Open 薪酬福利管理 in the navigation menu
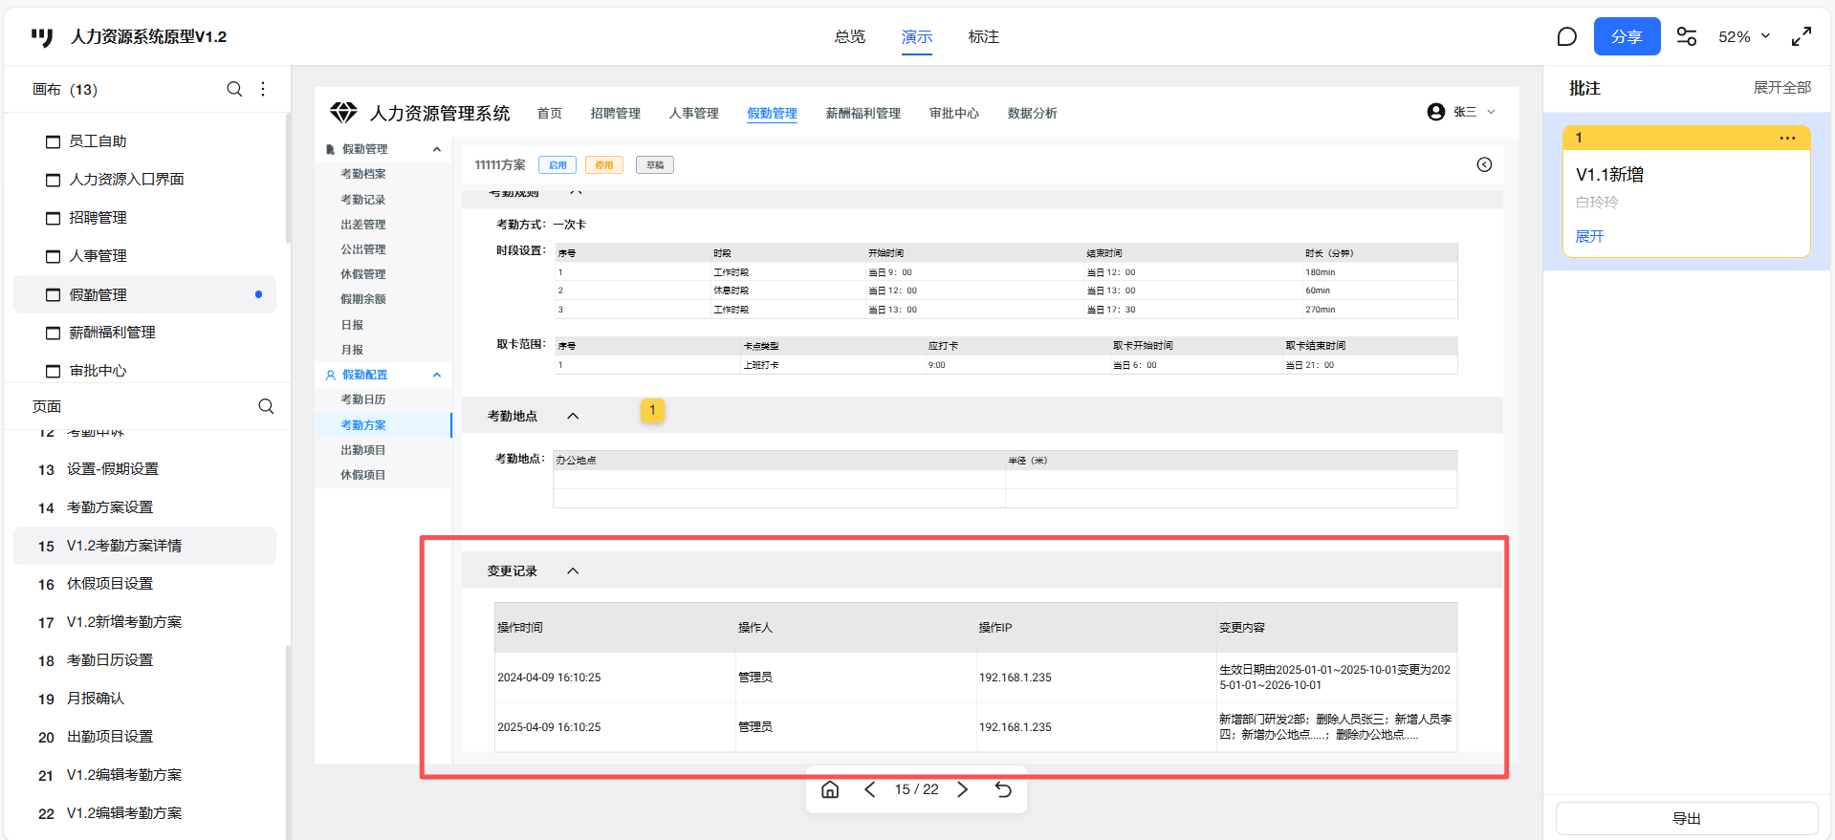This screenshot has height=840, width=1835. point(863,113)
